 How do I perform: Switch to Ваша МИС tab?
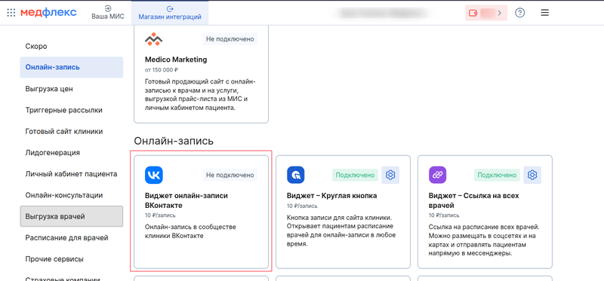tap(108, 13)
